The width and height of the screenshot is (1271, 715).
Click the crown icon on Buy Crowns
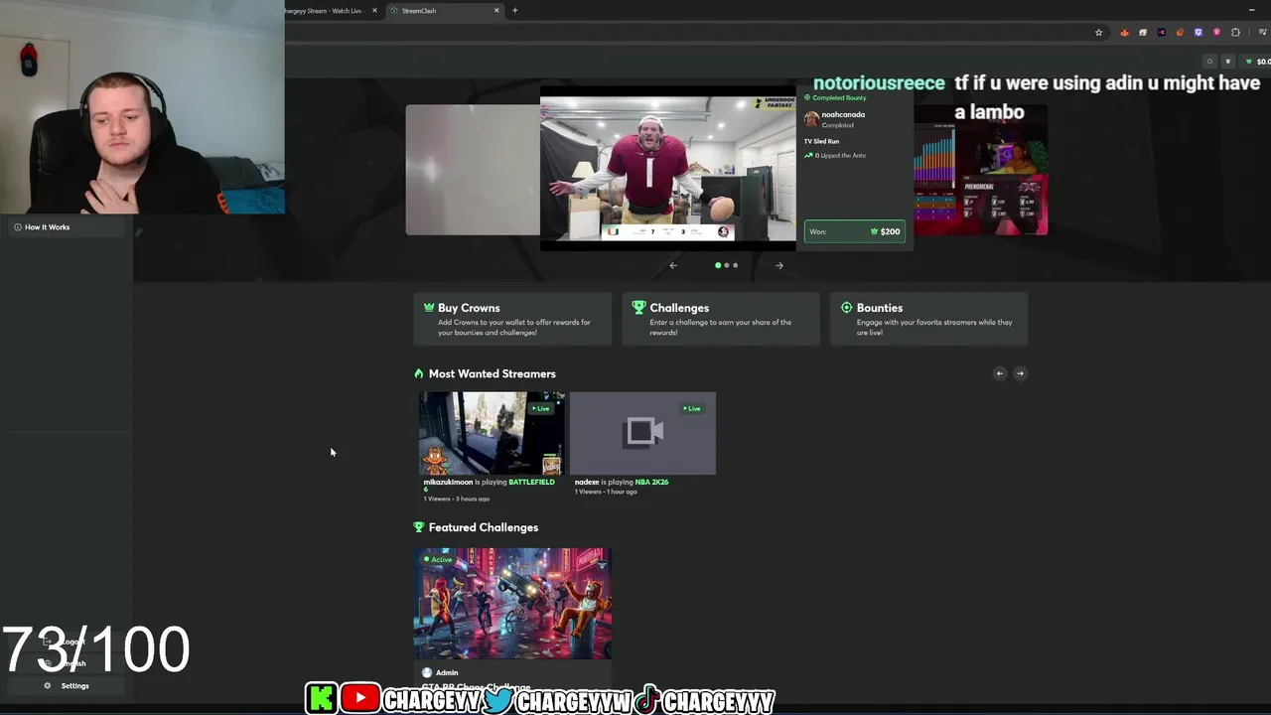[x=429, y=308]
